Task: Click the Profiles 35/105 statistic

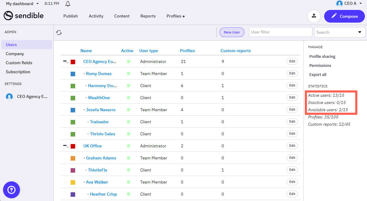Action: (x=323, y=117)
